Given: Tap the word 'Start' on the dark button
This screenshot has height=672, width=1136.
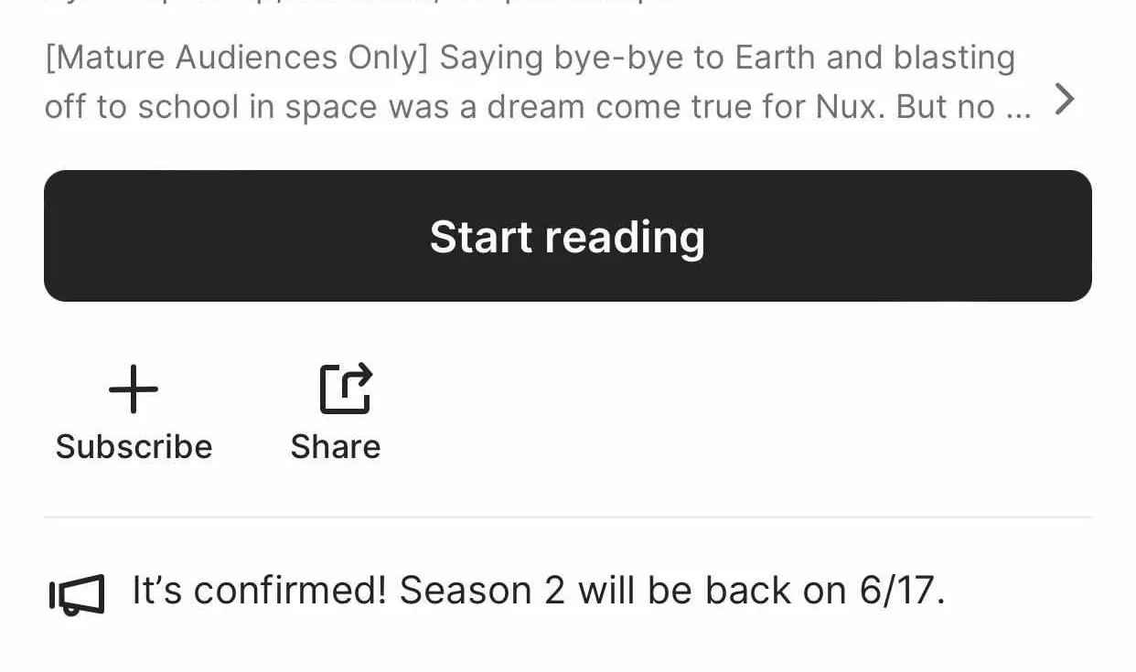Looking at the screenshot, I should (481, 236).
